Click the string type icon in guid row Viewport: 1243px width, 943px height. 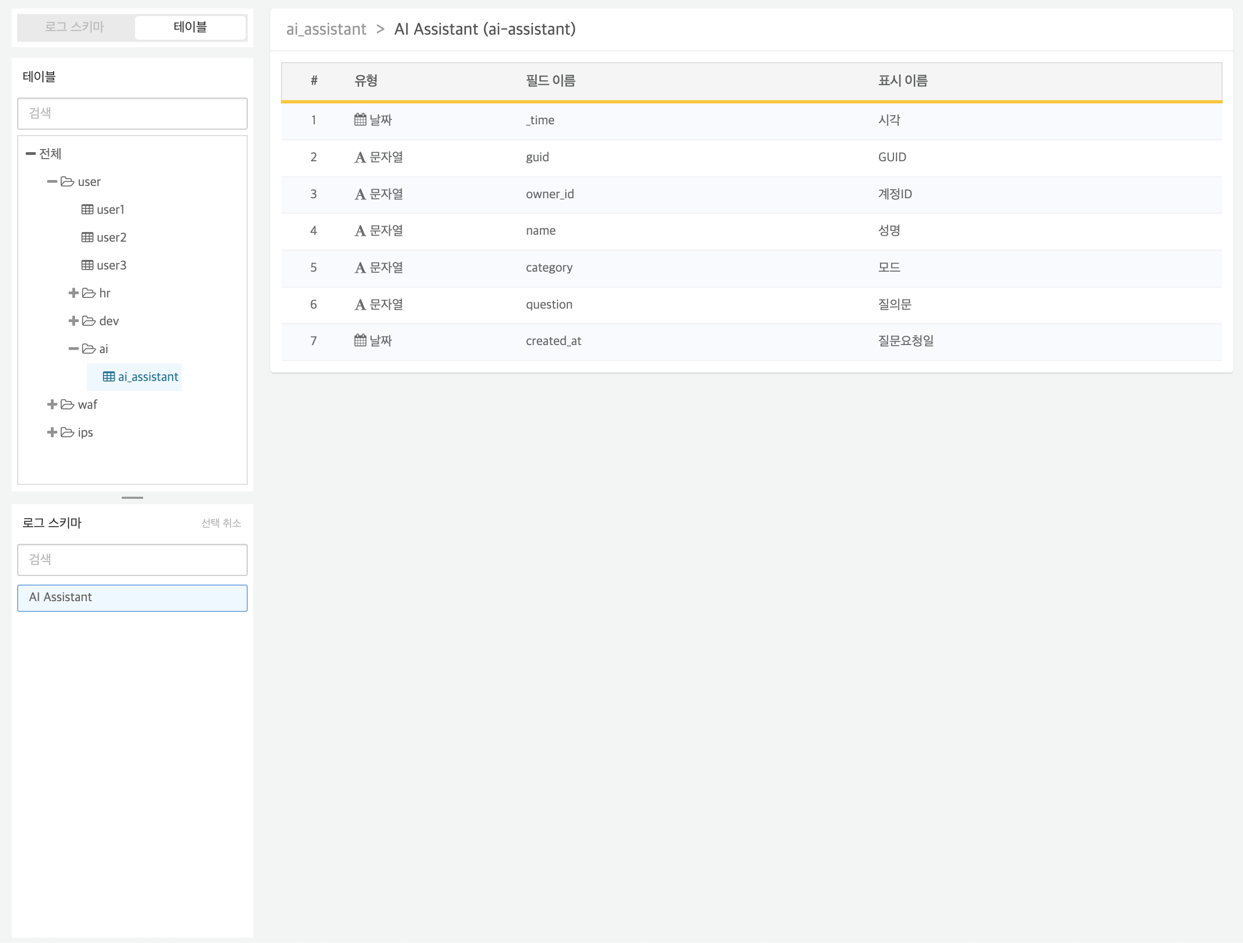(x=360, y=158)
